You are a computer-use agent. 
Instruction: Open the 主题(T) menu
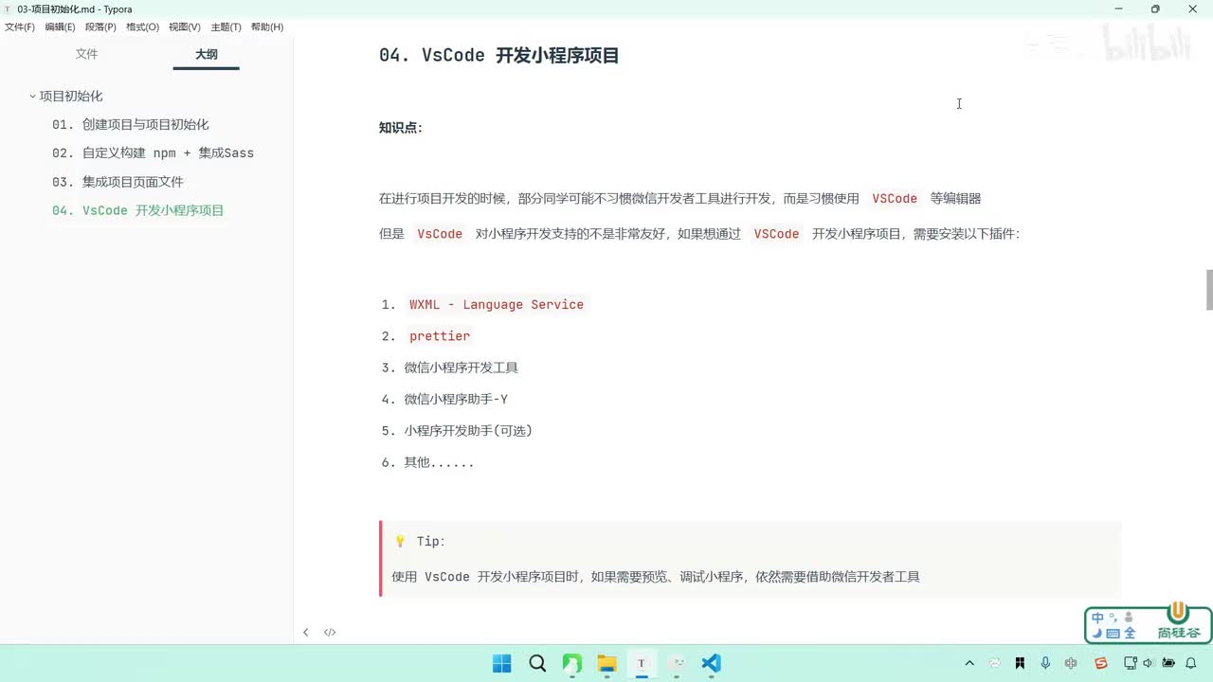[226, 27]
